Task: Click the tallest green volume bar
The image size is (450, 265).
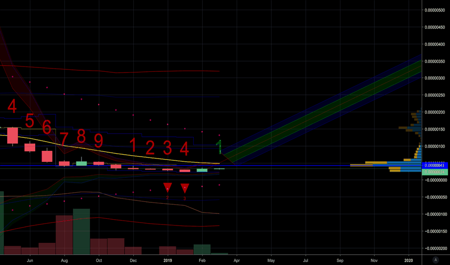Action: [81, 231]
